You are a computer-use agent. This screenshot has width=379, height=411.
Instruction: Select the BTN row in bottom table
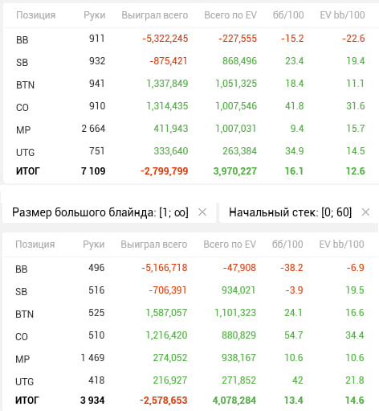tap(190, 313)
